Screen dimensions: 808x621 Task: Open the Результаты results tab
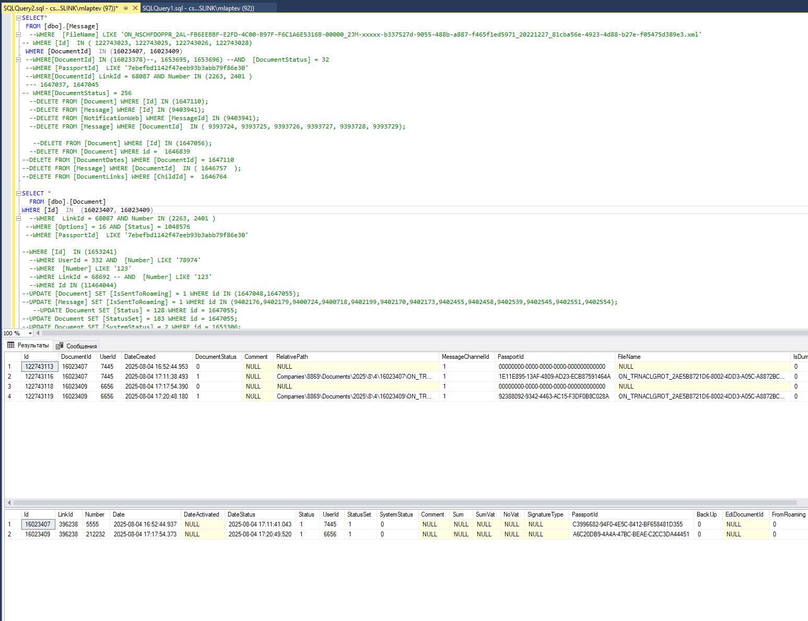point(28,345)
